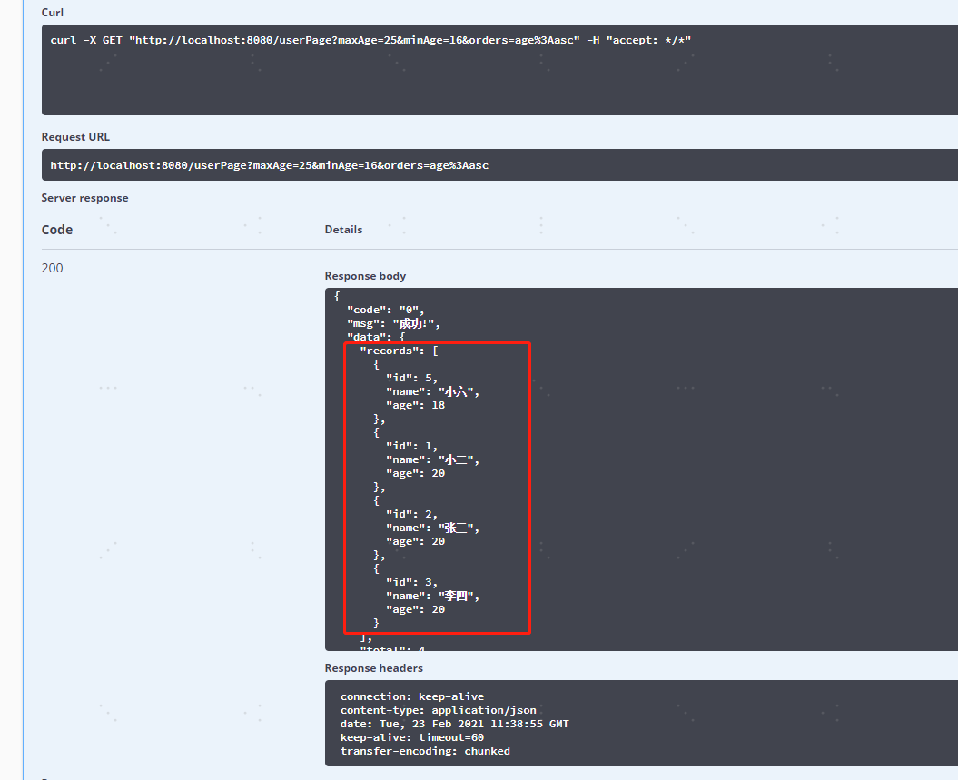Click the date header line

[454, 724]
